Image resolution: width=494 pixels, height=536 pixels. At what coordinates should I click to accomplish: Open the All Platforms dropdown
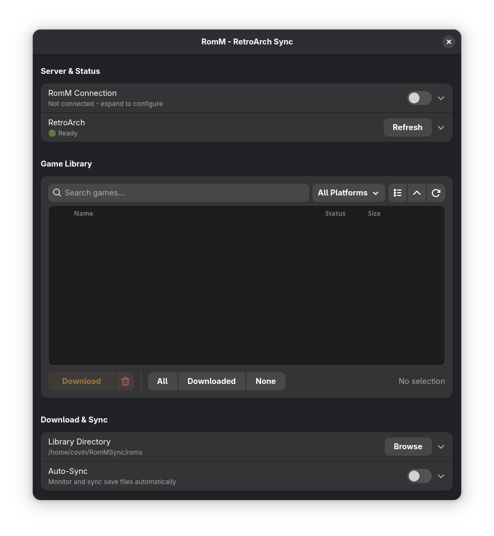point(349,193)
